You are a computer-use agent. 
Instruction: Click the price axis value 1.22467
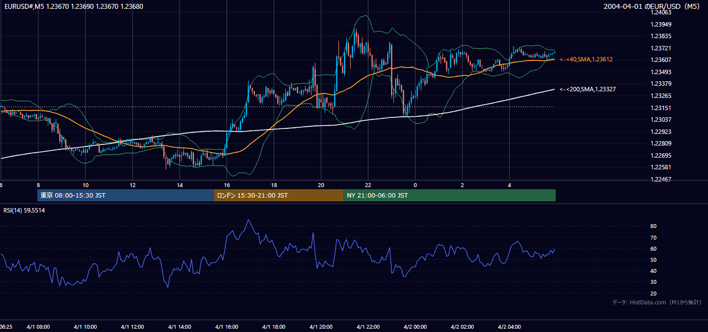(660, 179)
